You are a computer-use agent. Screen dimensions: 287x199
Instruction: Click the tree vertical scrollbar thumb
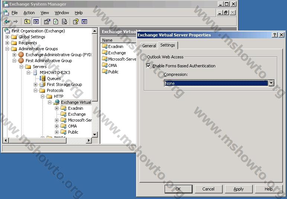94,67
